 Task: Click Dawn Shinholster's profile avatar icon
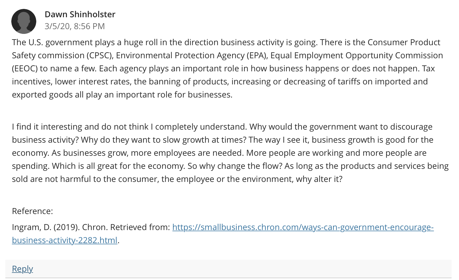[24, 21]
